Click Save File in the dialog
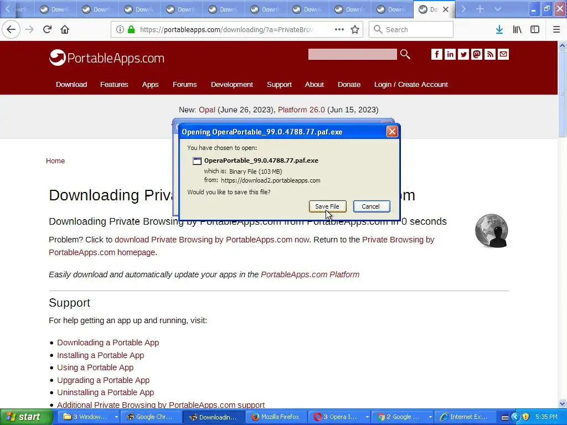 327,206
